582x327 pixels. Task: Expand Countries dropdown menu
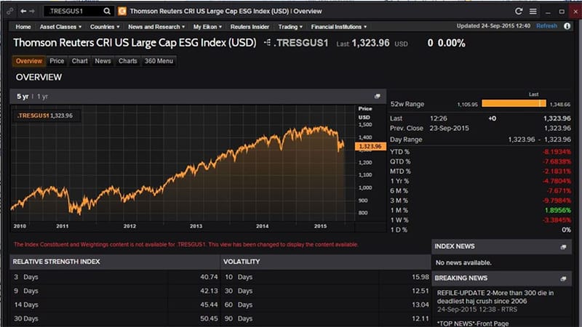[105, 27]
